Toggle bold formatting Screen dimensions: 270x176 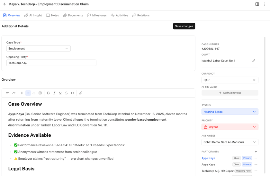49,93
